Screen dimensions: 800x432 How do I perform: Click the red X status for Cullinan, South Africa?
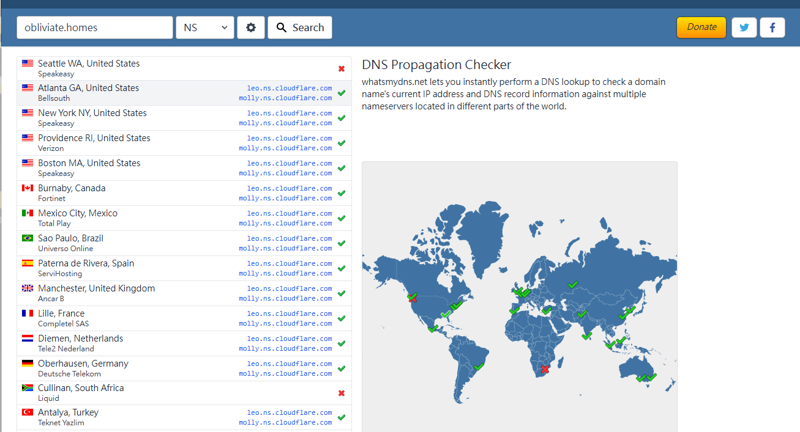tap(342, 393)
